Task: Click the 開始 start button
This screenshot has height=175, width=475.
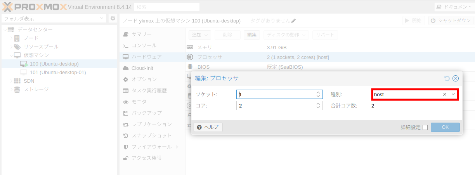Action: click(x=414, y=21)
